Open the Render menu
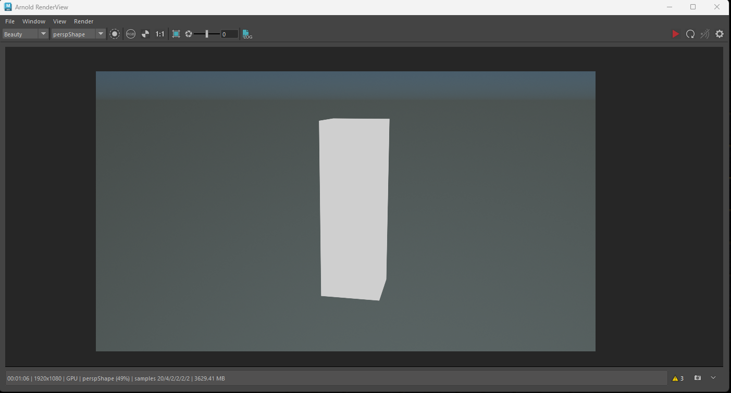The width and height of the screenshot is (731, 393). coord(83,21)
